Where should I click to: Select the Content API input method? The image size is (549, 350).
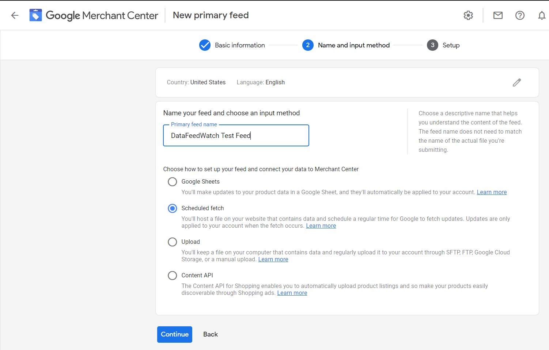(x=172, y=275)
